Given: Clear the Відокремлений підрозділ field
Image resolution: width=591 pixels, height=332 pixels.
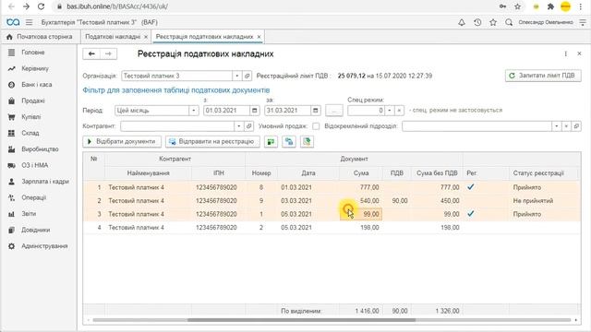Looking at the screenshot, I should click(x=566, y=126).
